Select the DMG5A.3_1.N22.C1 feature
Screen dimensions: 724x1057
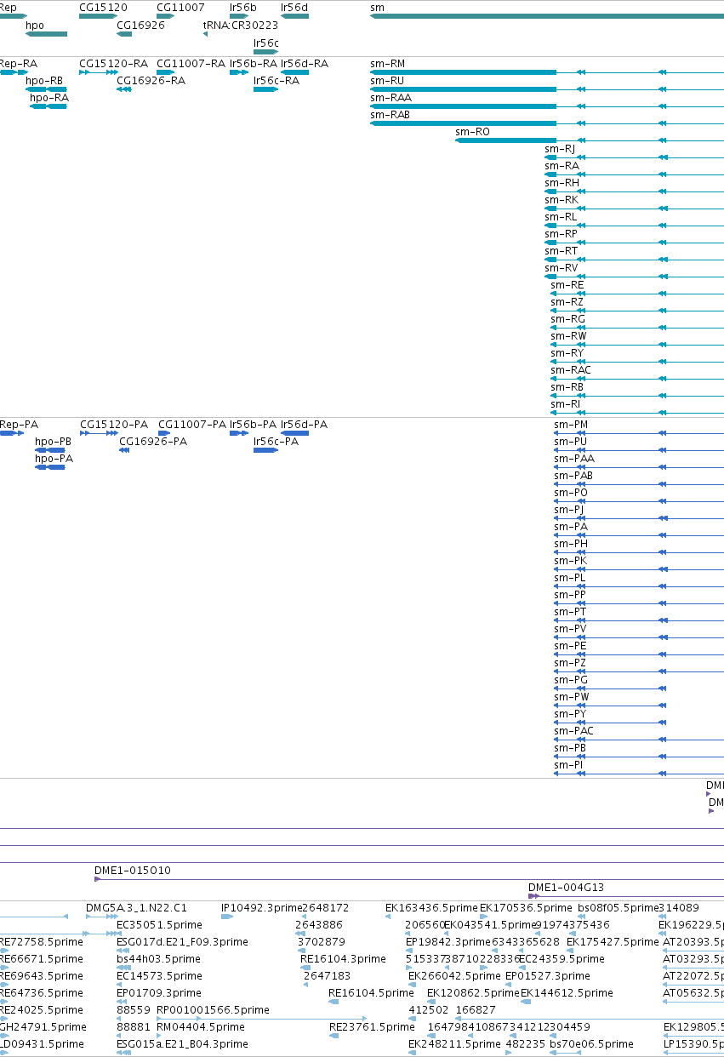coord(102,917)
